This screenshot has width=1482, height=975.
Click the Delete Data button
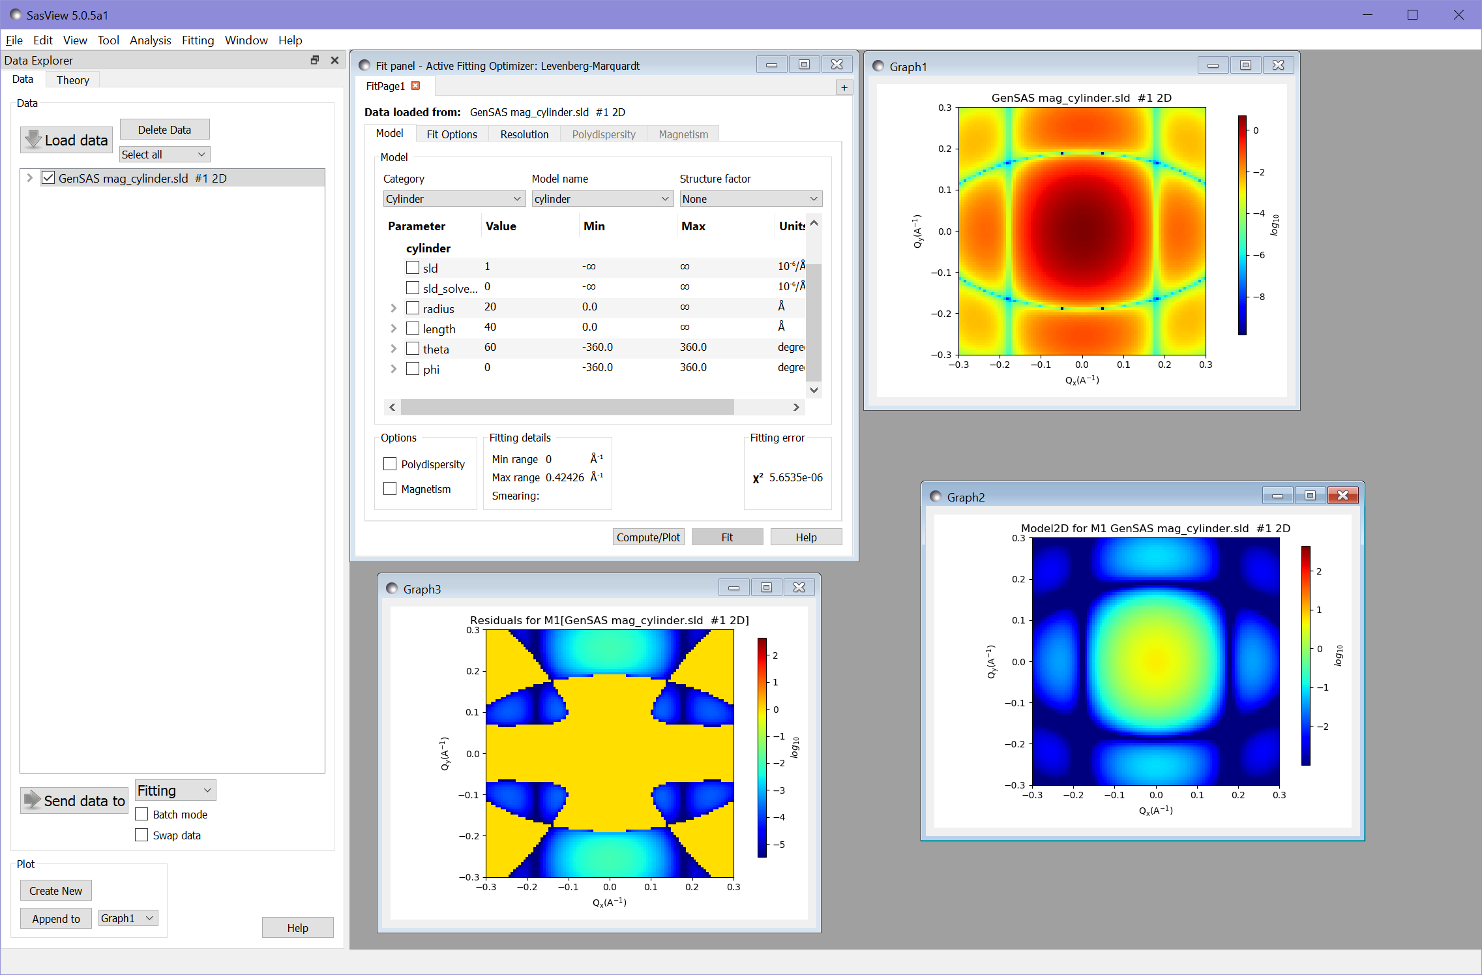tap(164, 129)
